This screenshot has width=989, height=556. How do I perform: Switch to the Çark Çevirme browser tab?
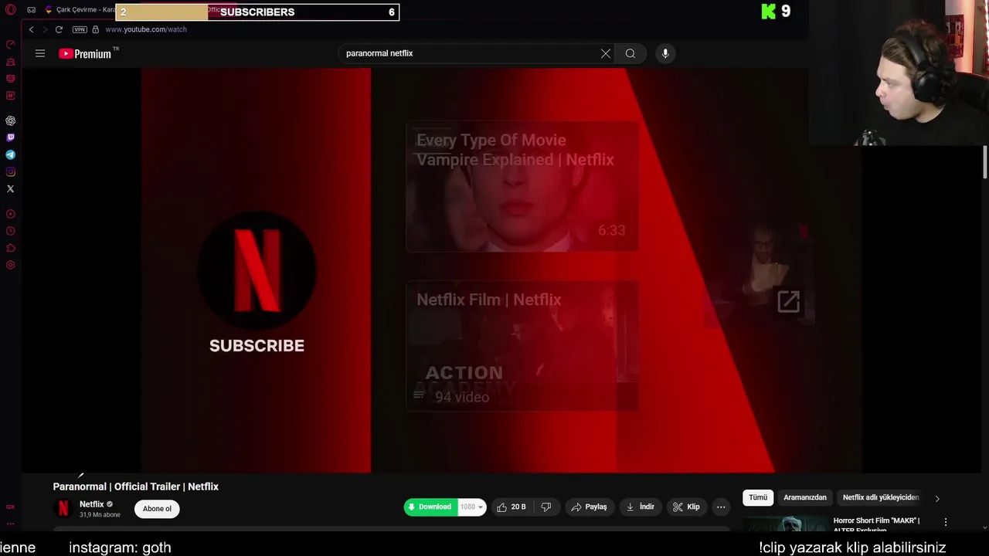[x=80, y=10]
